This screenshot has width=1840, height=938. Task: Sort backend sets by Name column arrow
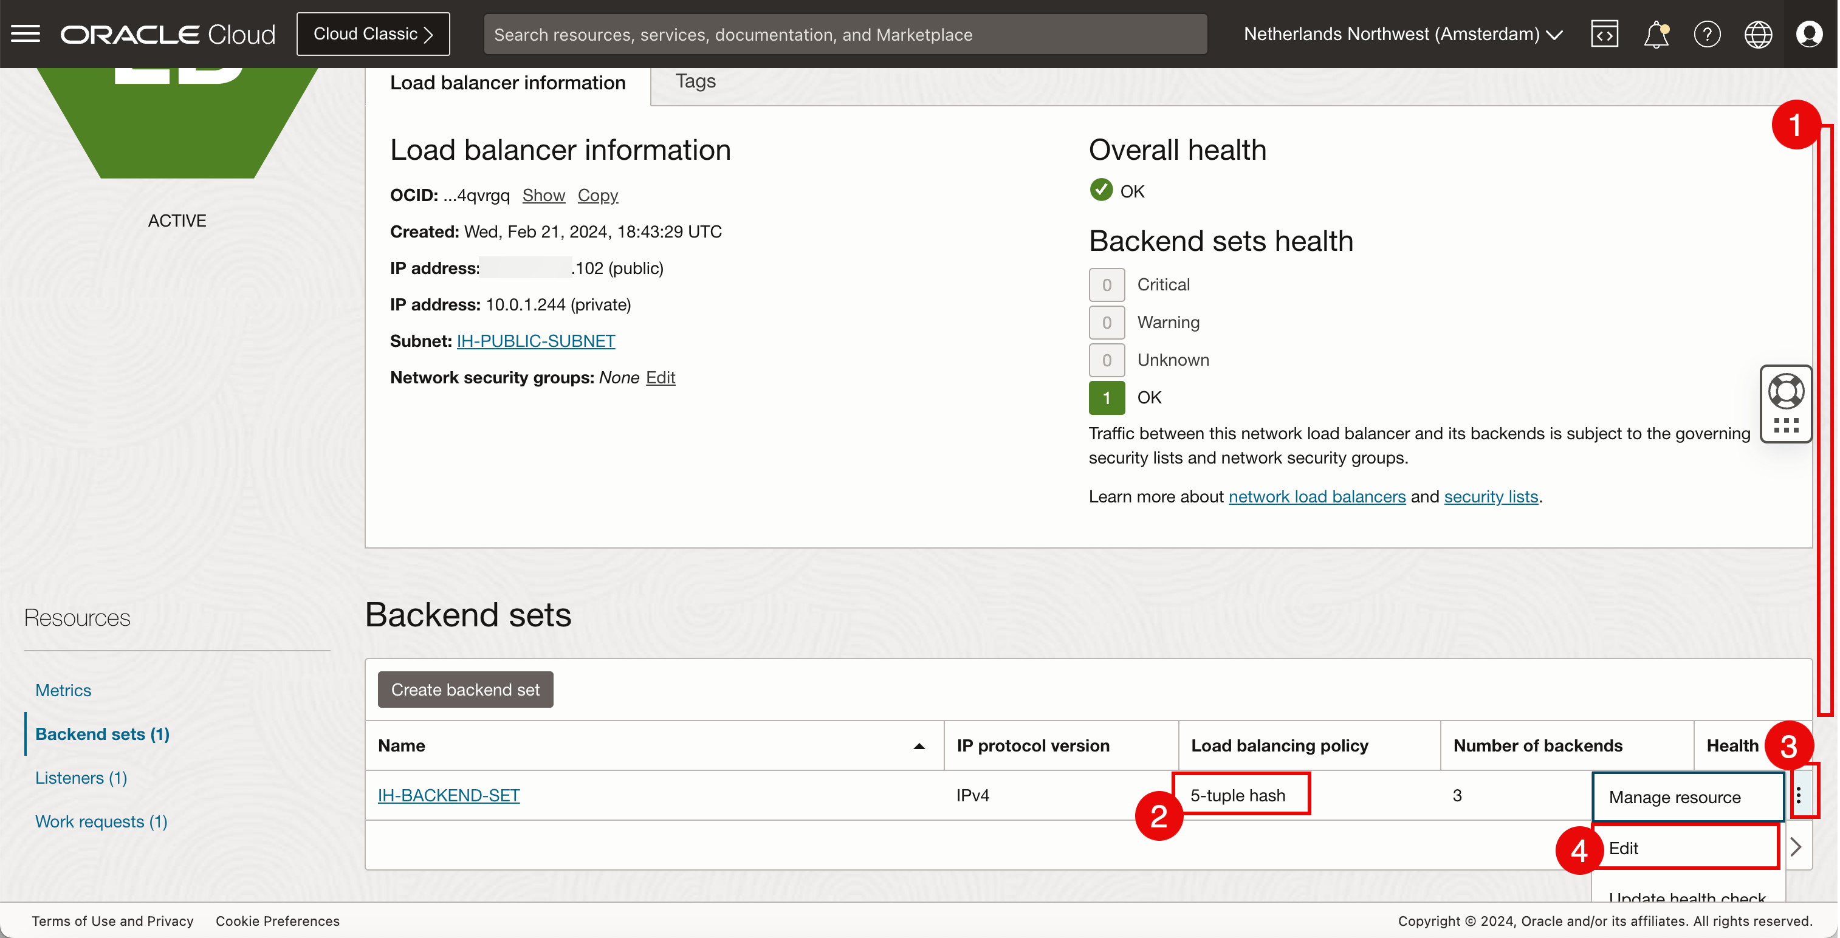click(919, 746)
